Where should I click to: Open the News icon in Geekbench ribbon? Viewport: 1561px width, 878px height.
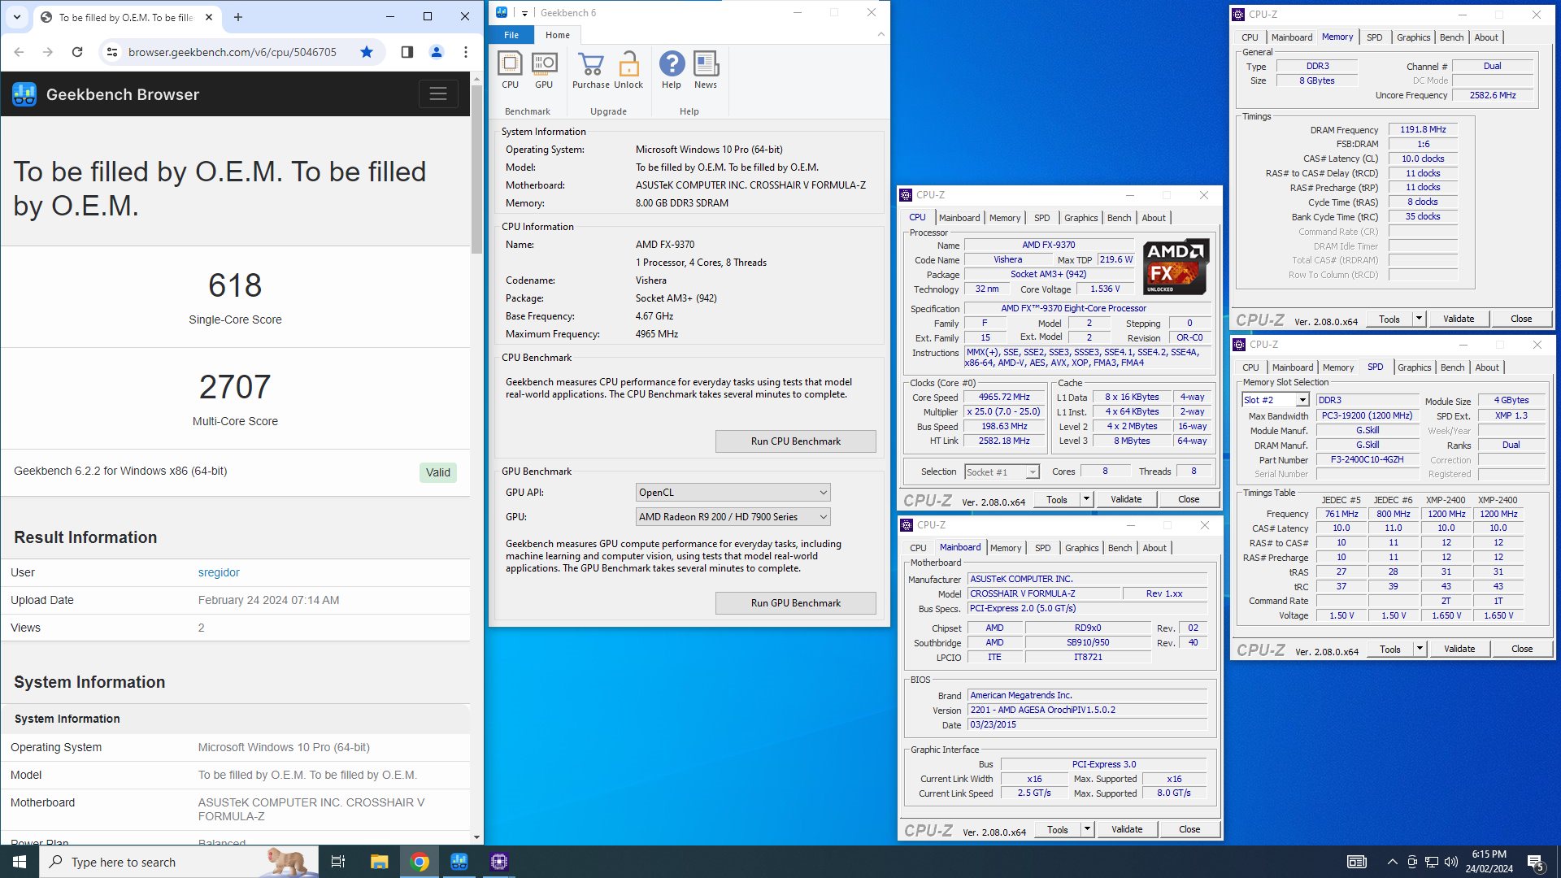[x=706, y=71]
